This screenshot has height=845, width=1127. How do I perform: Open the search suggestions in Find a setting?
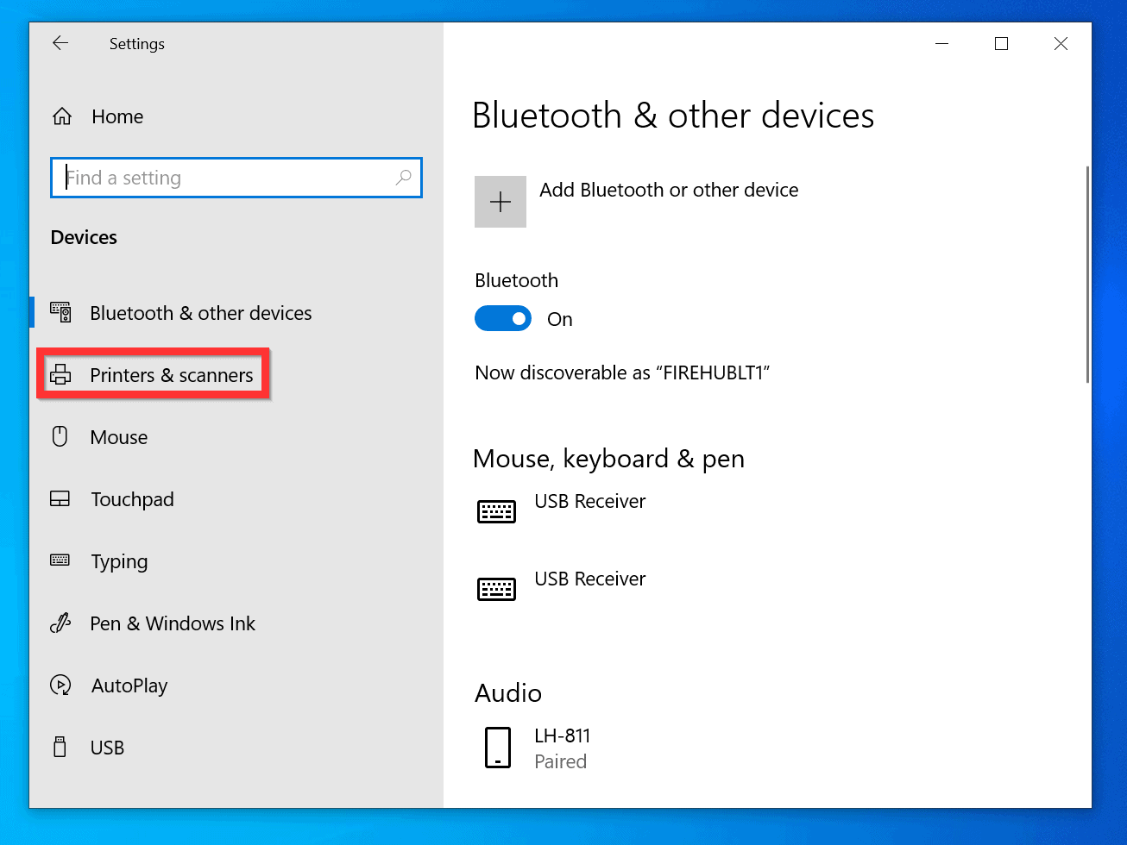[x=236, y=178]
